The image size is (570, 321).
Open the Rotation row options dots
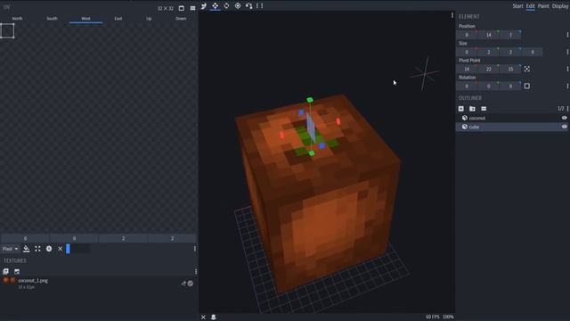567,86
